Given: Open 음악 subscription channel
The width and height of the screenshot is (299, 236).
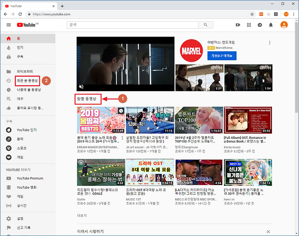Looking at the screenshot, I should (28, 139).
